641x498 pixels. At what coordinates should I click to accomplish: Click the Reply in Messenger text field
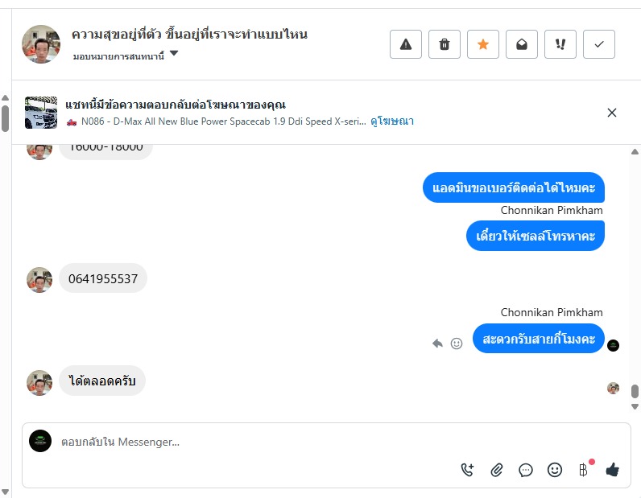coord(242,442)
